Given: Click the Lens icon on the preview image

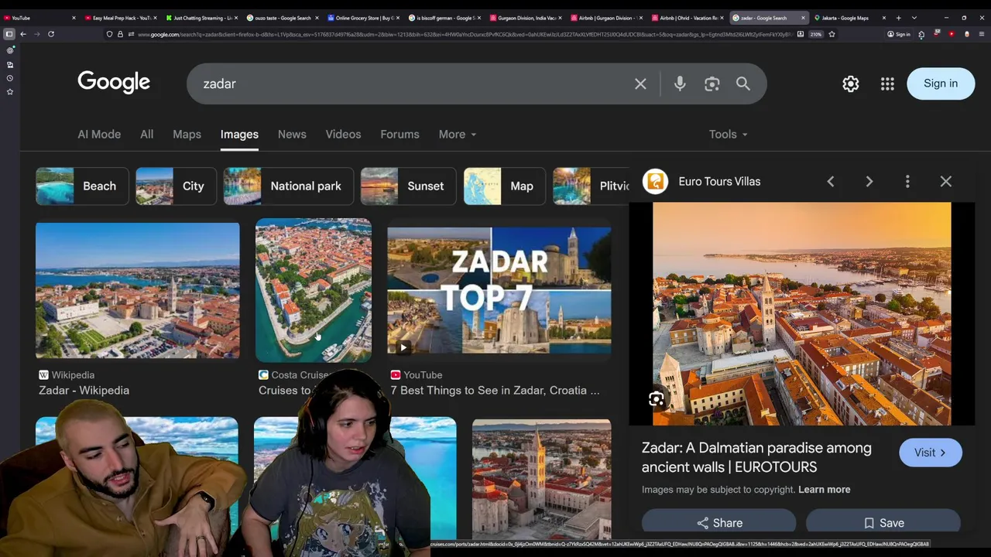Looking at the screenshot, I should click(657, 399).
